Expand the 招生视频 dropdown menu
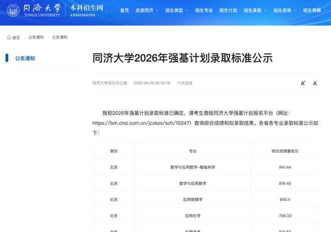331x232 pixels. [314, 11]
